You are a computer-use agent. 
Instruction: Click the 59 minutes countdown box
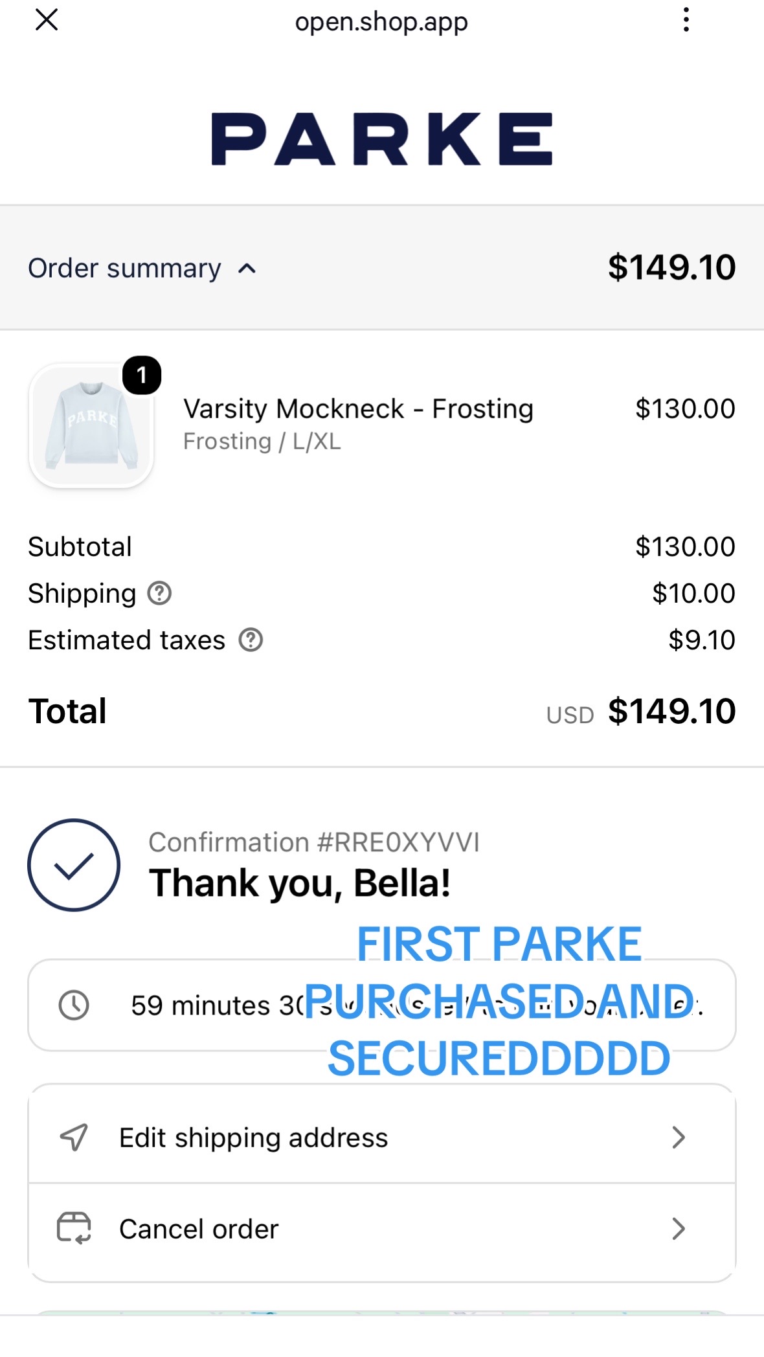pyautogui.click(x=382, y=1005)
